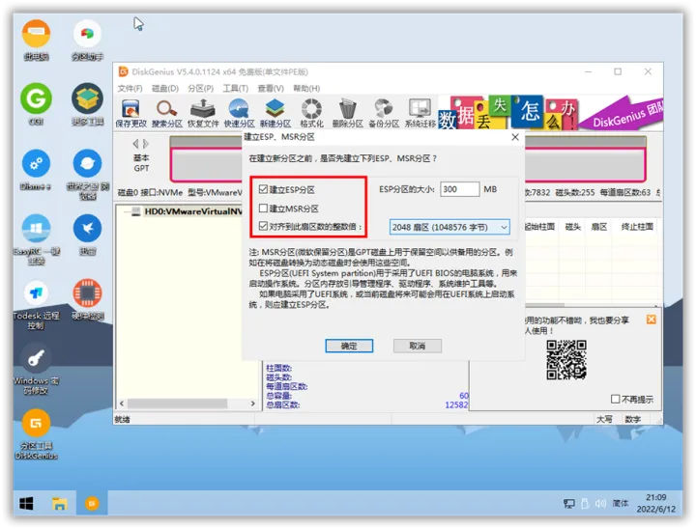Go to previous disk with left arrow
The width and height of the screenshot is (696, 529).
click(136, 143)
